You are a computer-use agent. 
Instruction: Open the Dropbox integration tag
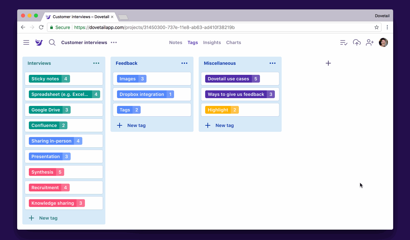(146, 94)
